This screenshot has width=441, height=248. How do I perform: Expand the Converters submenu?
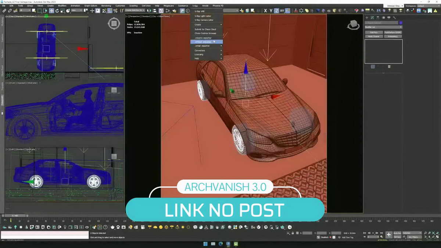click(x=207, y=50)
